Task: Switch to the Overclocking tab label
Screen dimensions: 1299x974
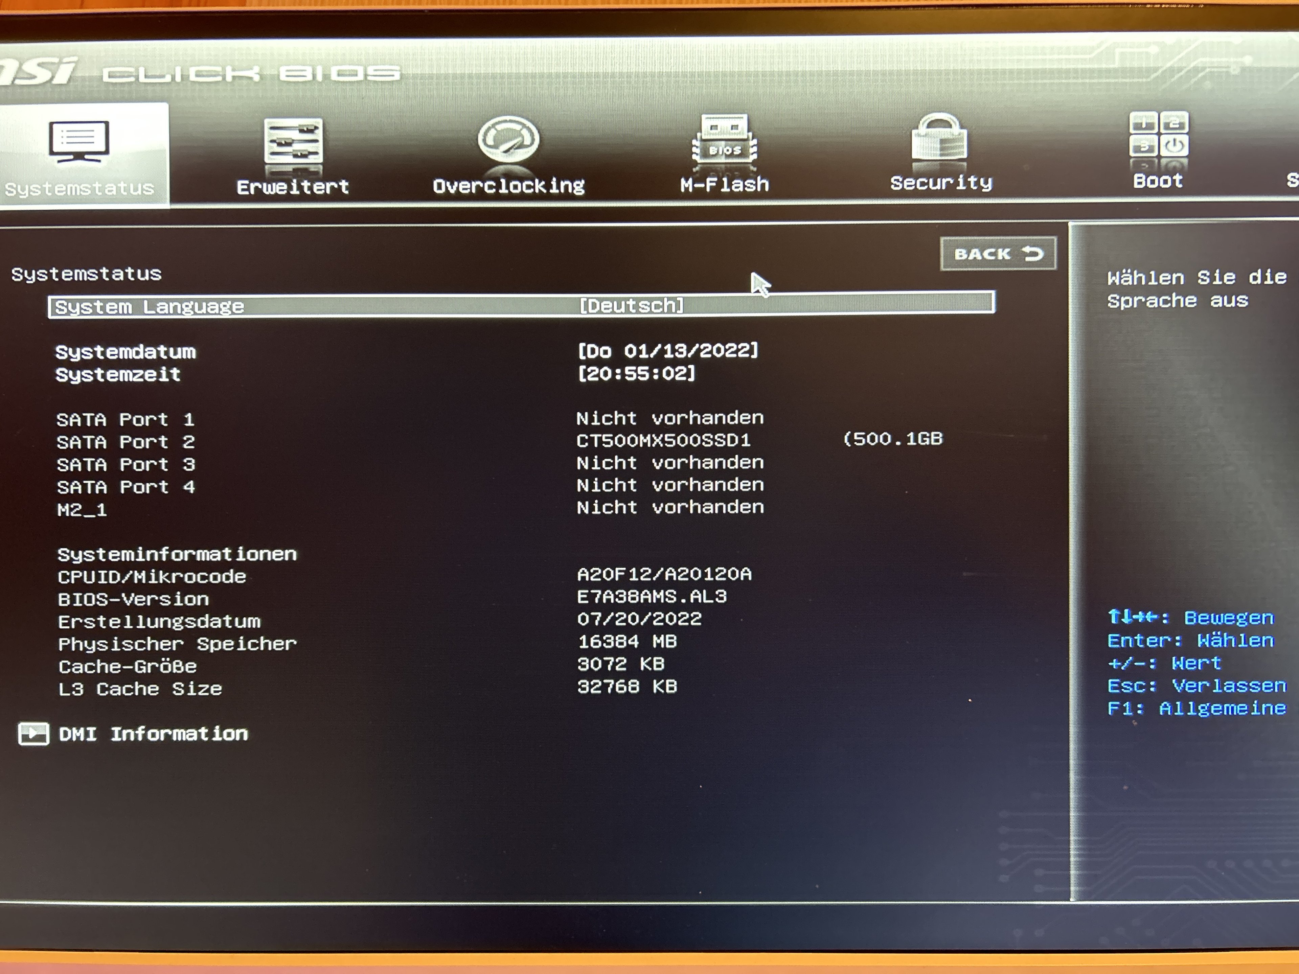Action: coord(508,186)
